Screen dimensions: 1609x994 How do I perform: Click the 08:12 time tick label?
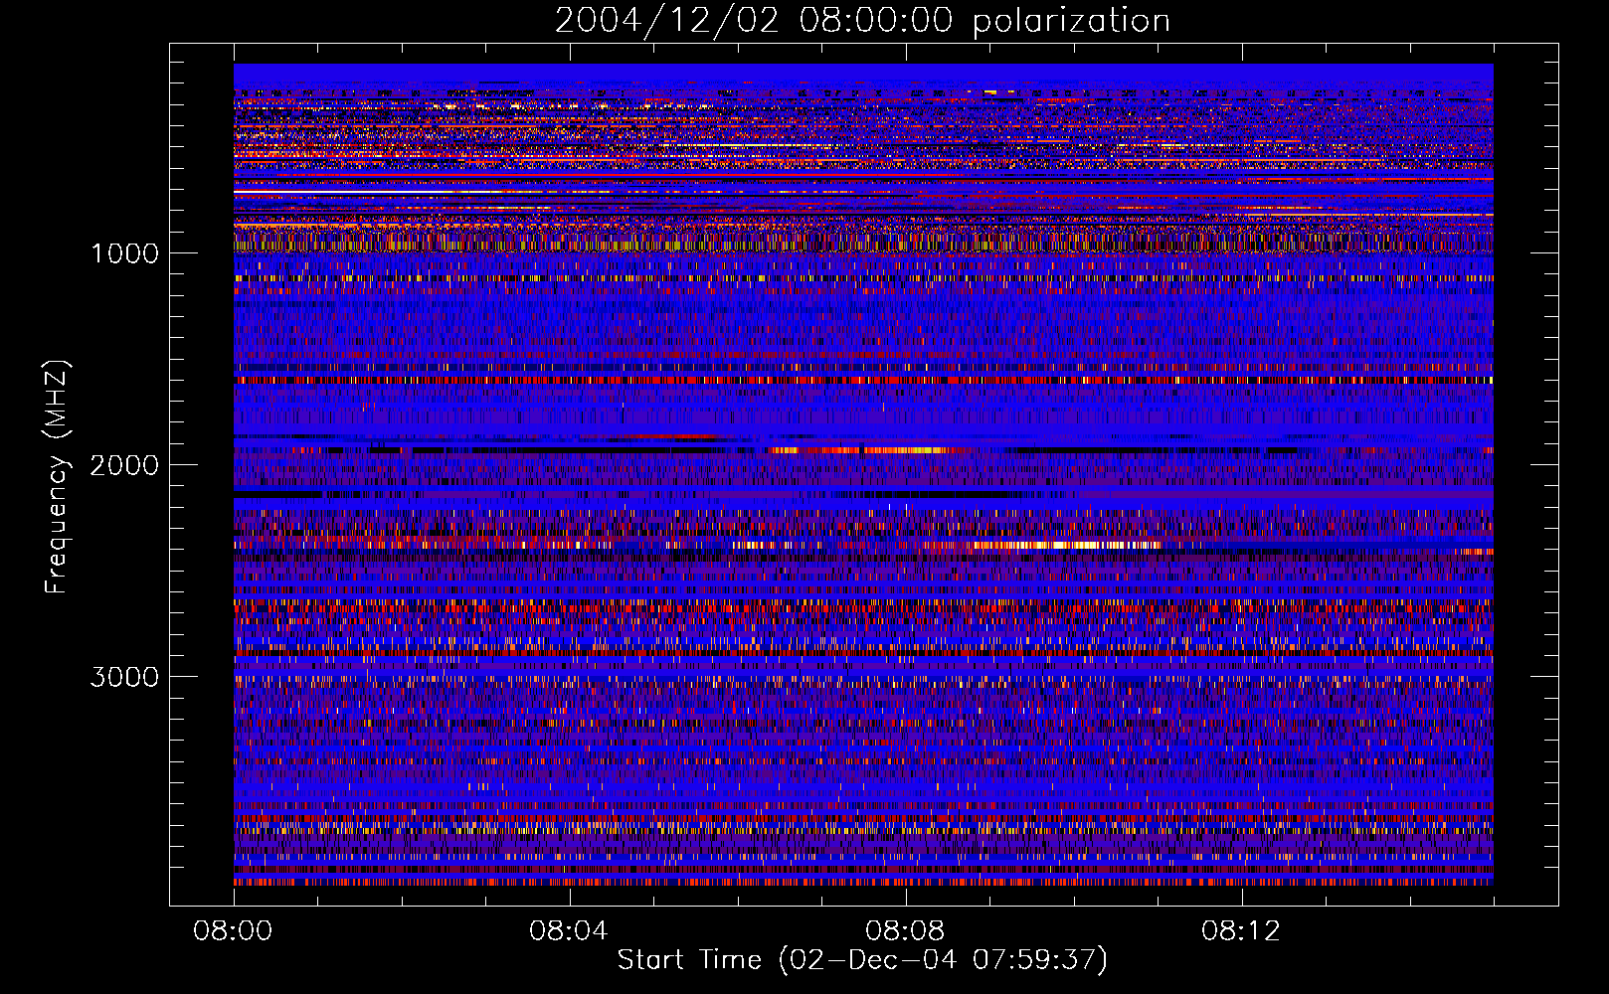[x=1241, y=931]
